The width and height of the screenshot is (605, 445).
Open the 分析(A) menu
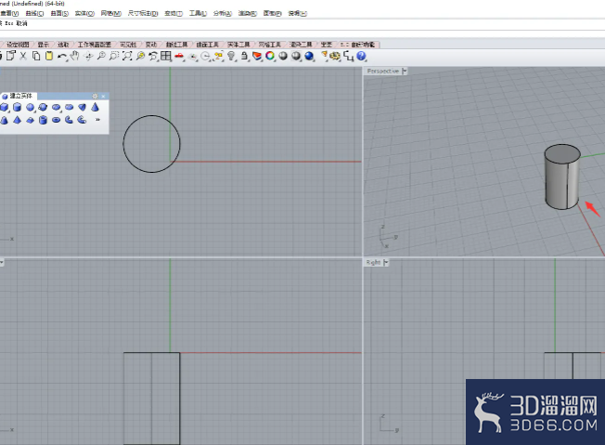[x=223, y=13]
